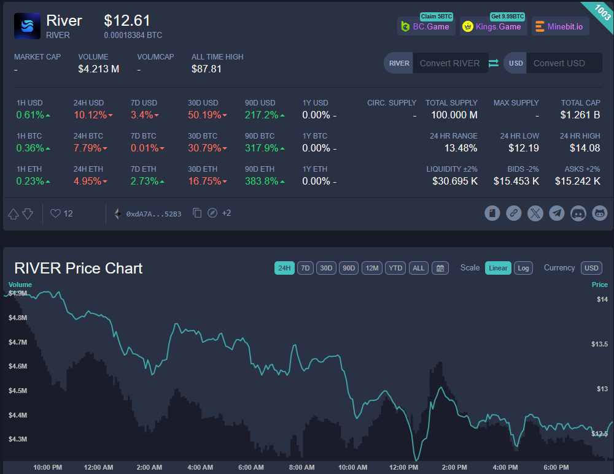
Task: Open the whitepaper document icon
Action: pyautogui.click(x=492, y=213)
